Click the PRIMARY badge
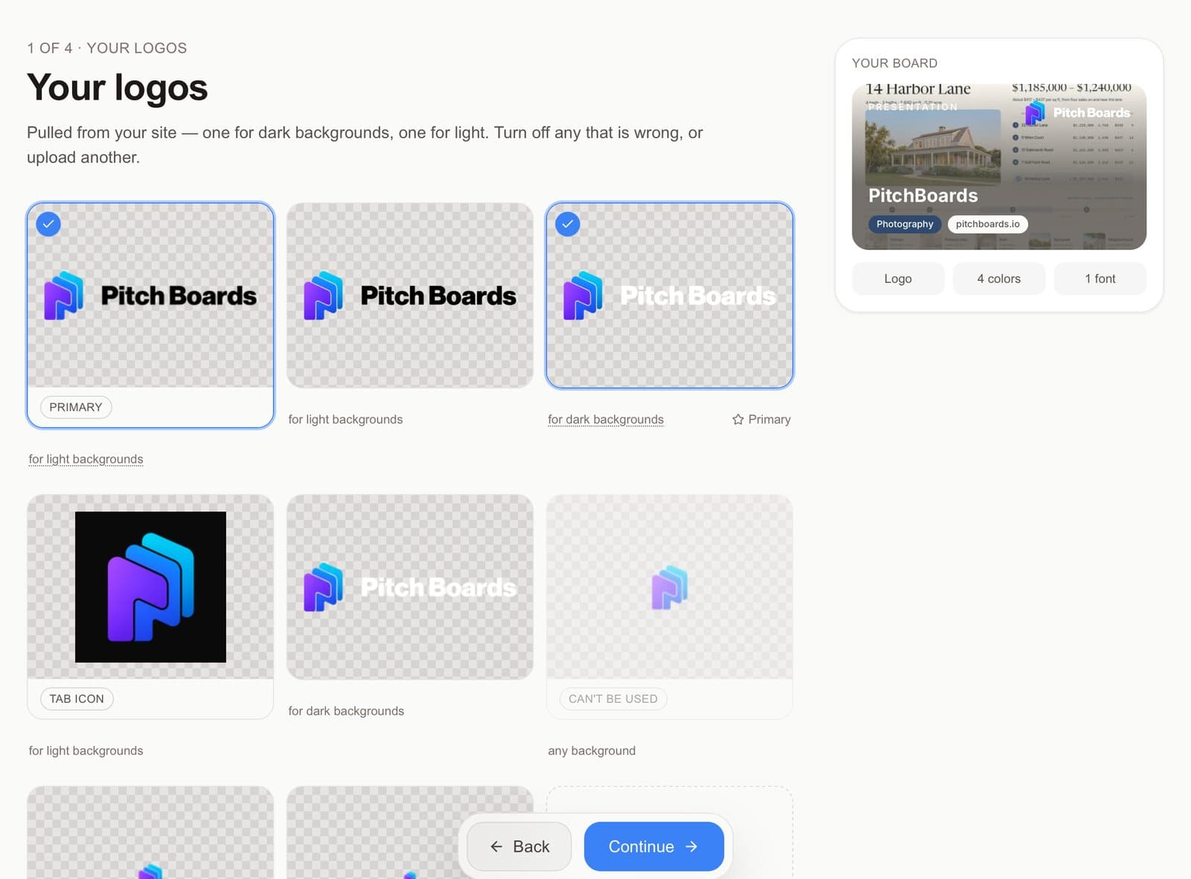This screenshot has width=1191, height=879. point(76,407)
